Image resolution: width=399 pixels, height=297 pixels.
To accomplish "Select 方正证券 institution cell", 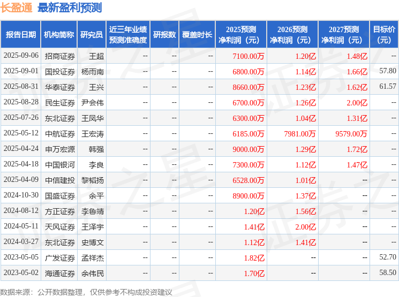I will pyautogui.click(x=60, y=211).
